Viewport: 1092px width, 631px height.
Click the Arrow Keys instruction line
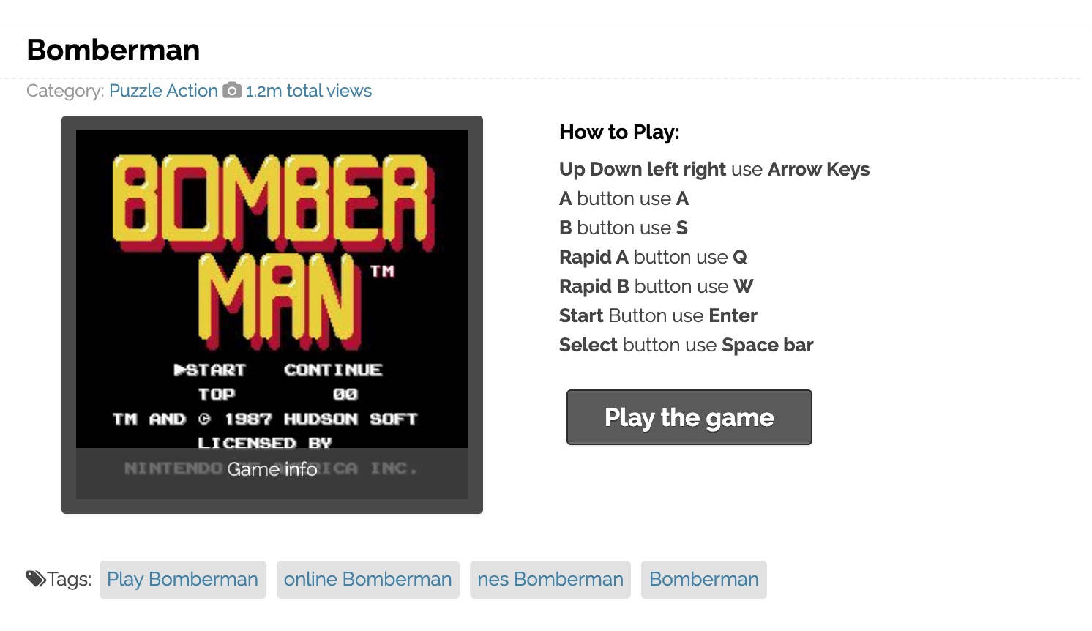point(714,169)
